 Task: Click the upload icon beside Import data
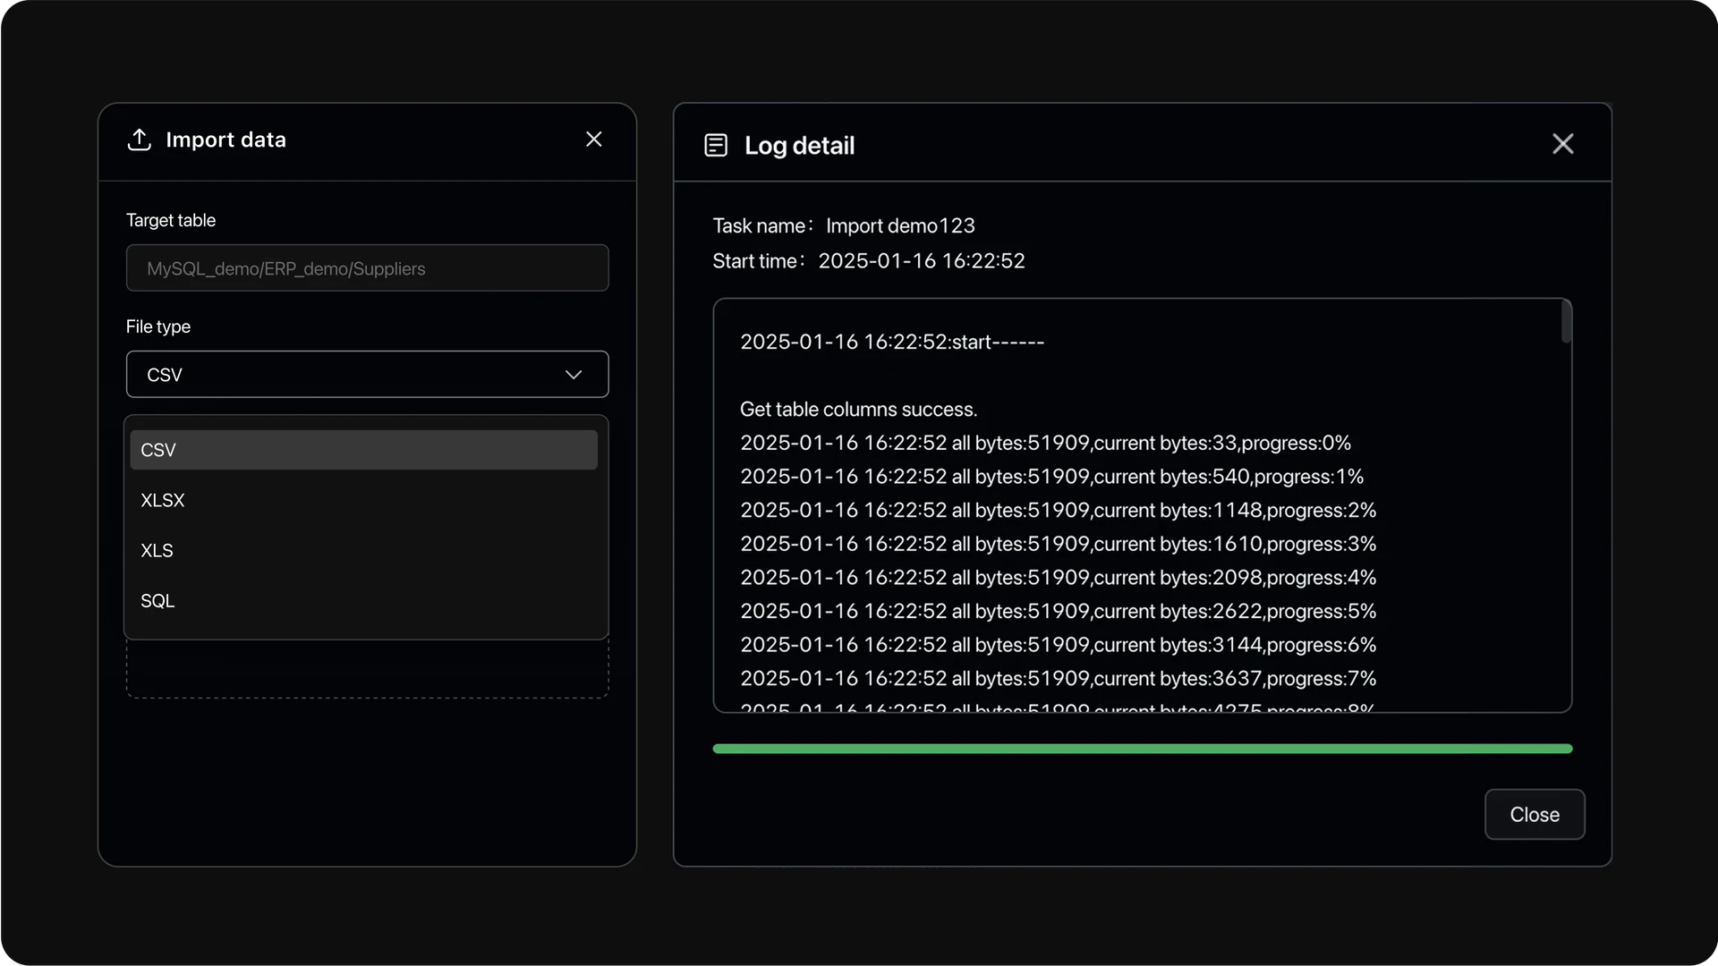click(140, 140)
